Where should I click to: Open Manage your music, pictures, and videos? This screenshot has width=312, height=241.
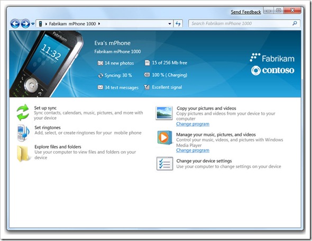click(216, 135)
